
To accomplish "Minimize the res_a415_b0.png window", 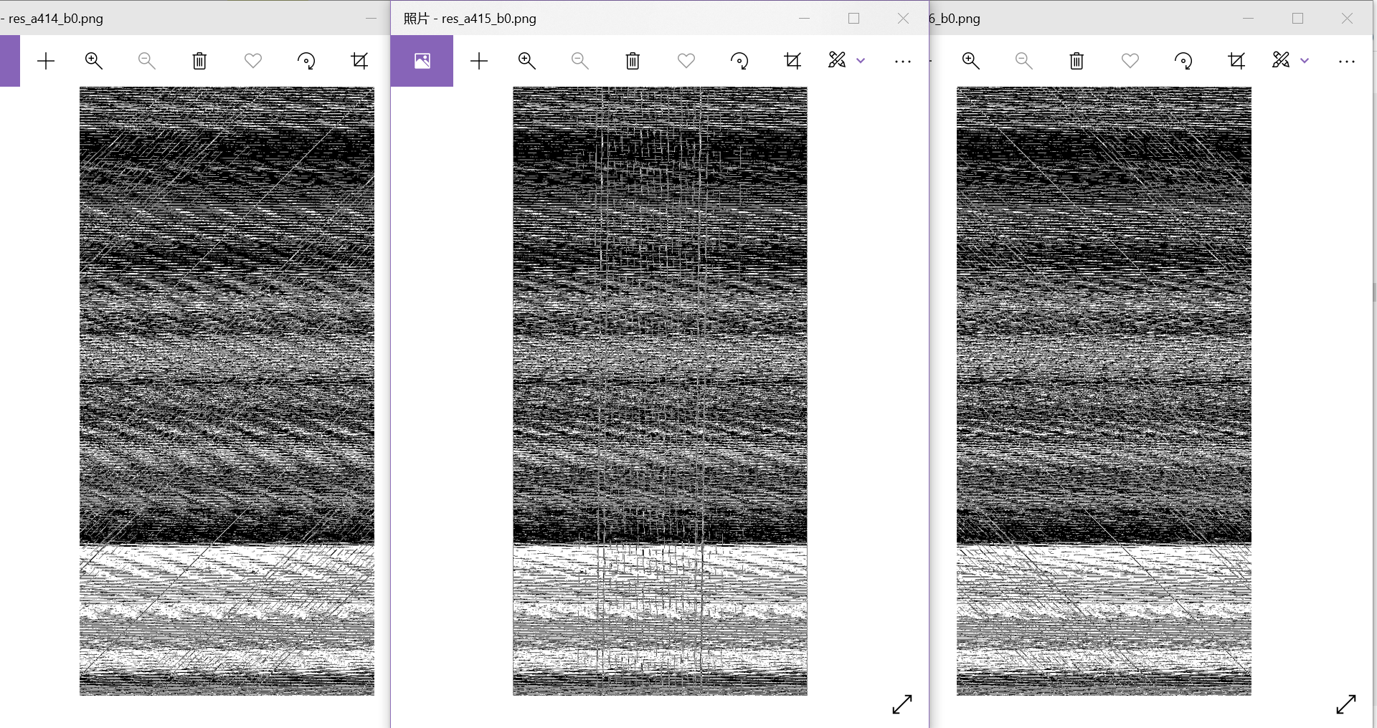I will (804, 19).
